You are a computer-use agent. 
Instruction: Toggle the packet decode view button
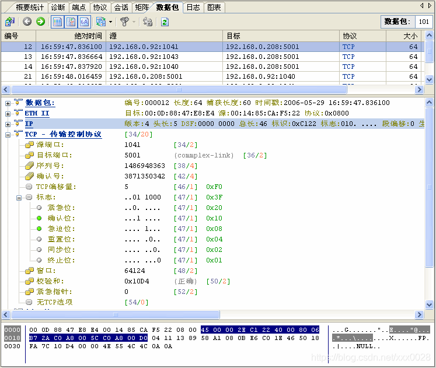tap(71, 22)
